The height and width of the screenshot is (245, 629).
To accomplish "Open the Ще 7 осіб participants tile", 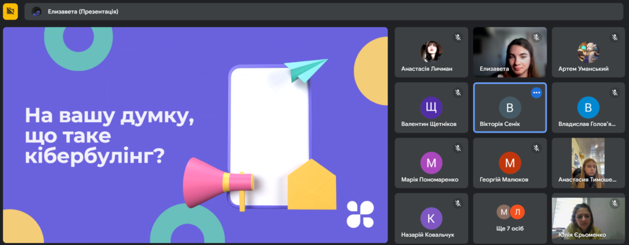I will coord(510,218).
